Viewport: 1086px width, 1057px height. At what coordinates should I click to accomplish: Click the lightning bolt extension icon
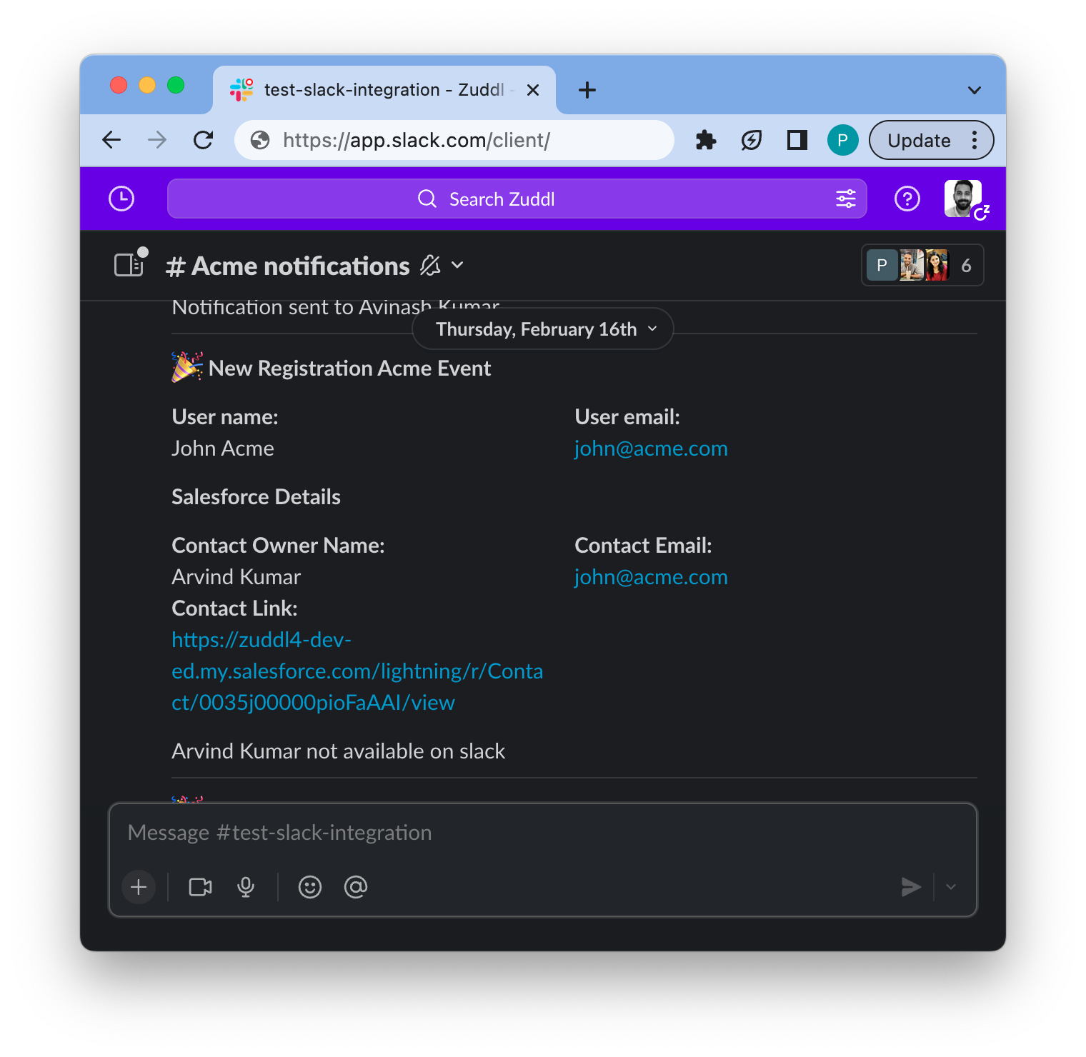coord(752,140)
